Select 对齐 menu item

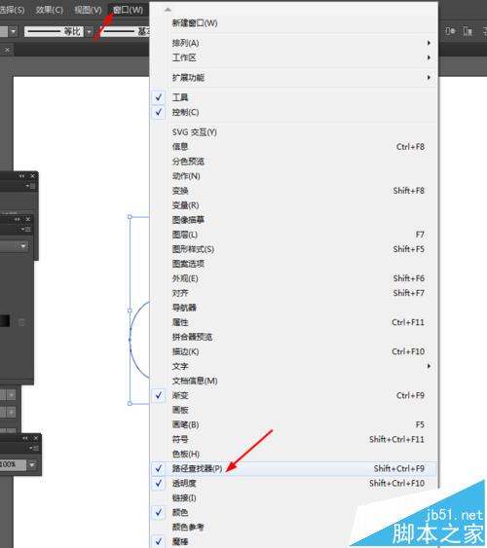(294, 293)
